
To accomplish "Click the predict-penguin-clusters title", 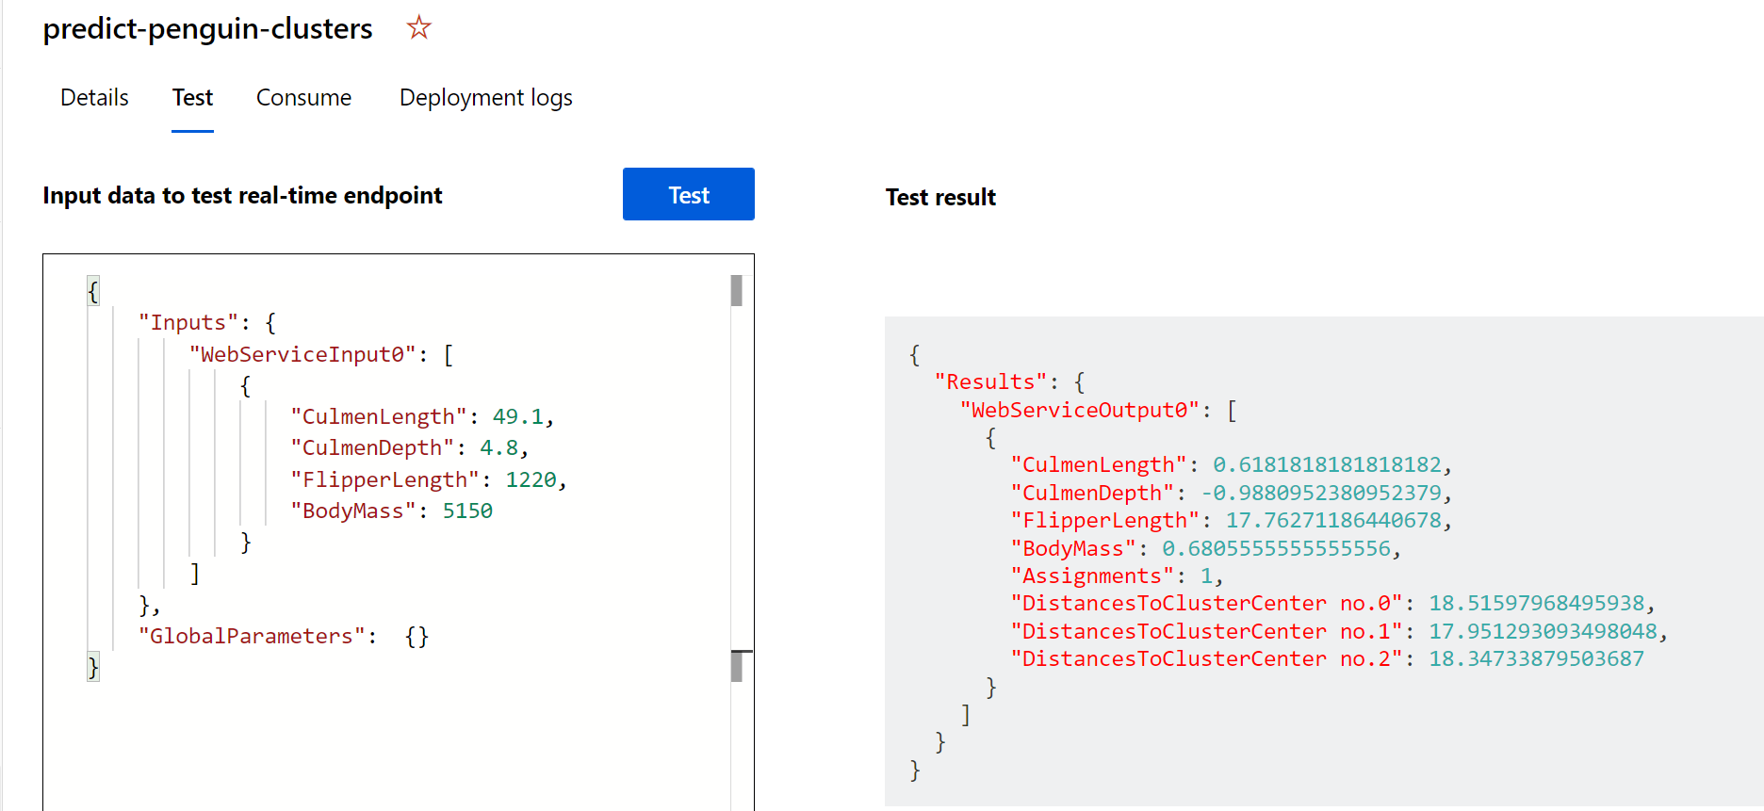I will coord(207,29).
